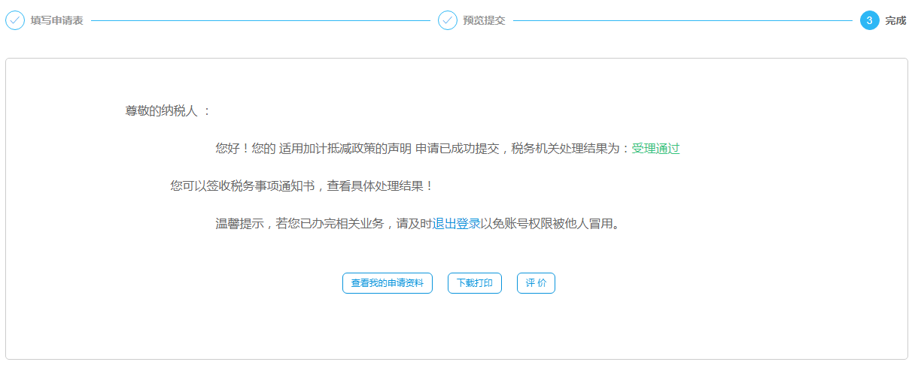Click the blue step 3 circle icon

coord(869,20)
